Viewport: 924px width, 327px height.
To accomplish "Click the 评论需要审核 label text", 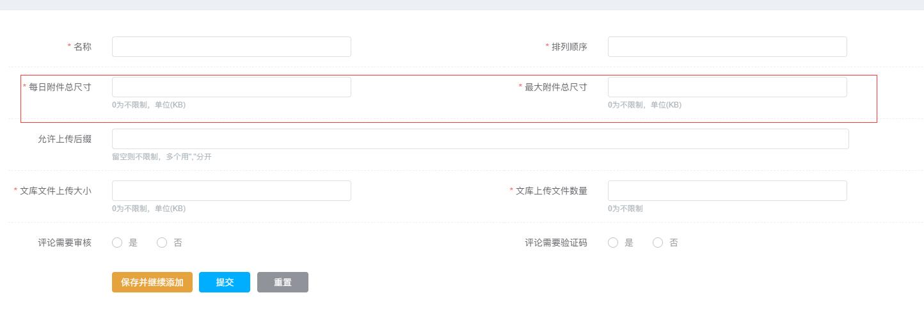I will click(65, 243).
